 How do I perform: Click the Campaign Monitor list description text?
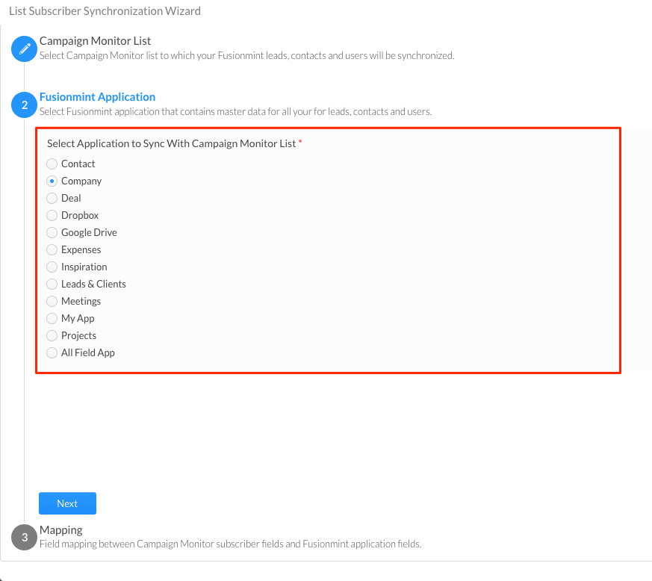(247, 56)
